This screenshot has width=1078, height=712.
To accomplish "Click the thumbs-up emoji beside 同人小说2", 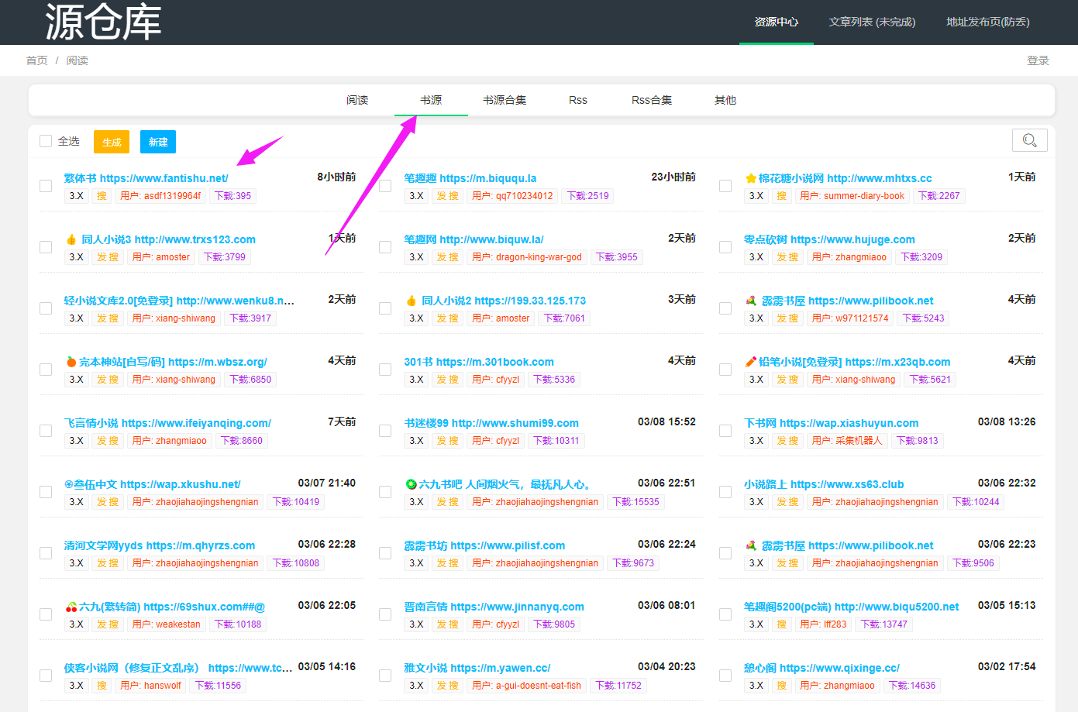I will point(412,301).
